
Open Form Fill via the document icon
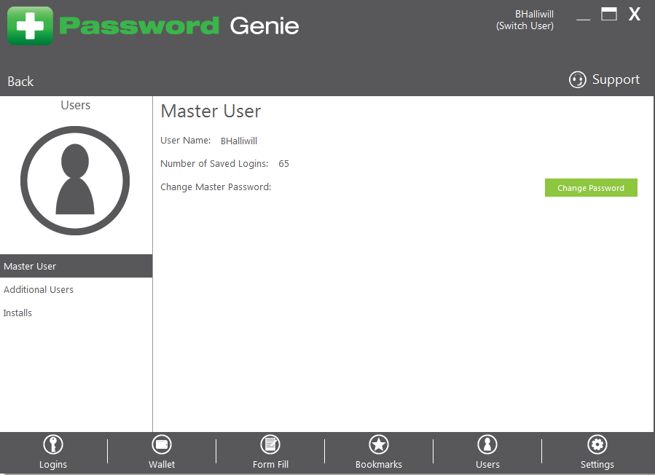pyautogui.click(x=270, y=444)
